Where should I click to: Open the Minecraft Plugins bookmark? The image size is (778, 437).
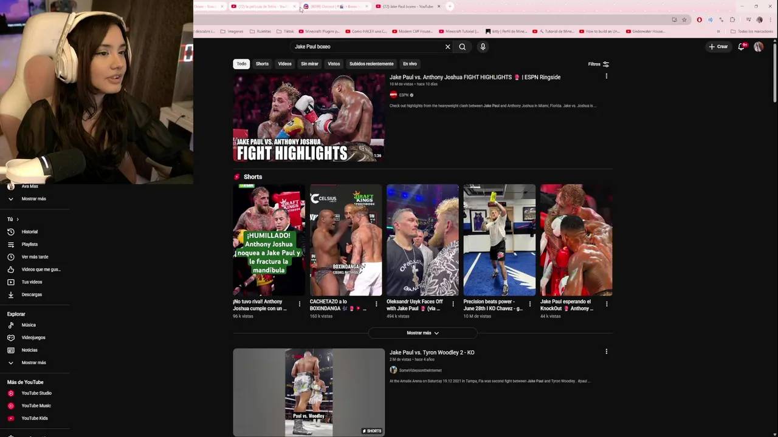[318, 31]
